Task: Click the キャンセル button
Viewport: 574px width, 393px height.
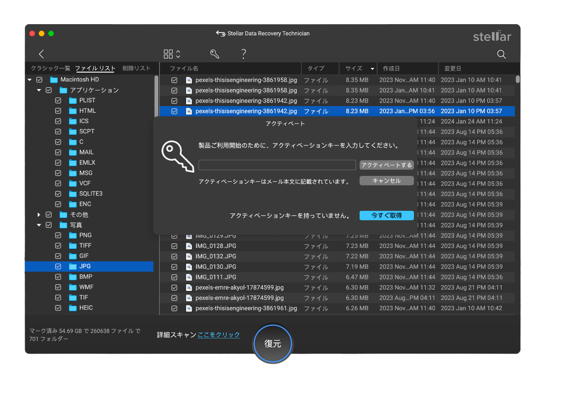Action: pyautogui.click(x=387, y=181)
